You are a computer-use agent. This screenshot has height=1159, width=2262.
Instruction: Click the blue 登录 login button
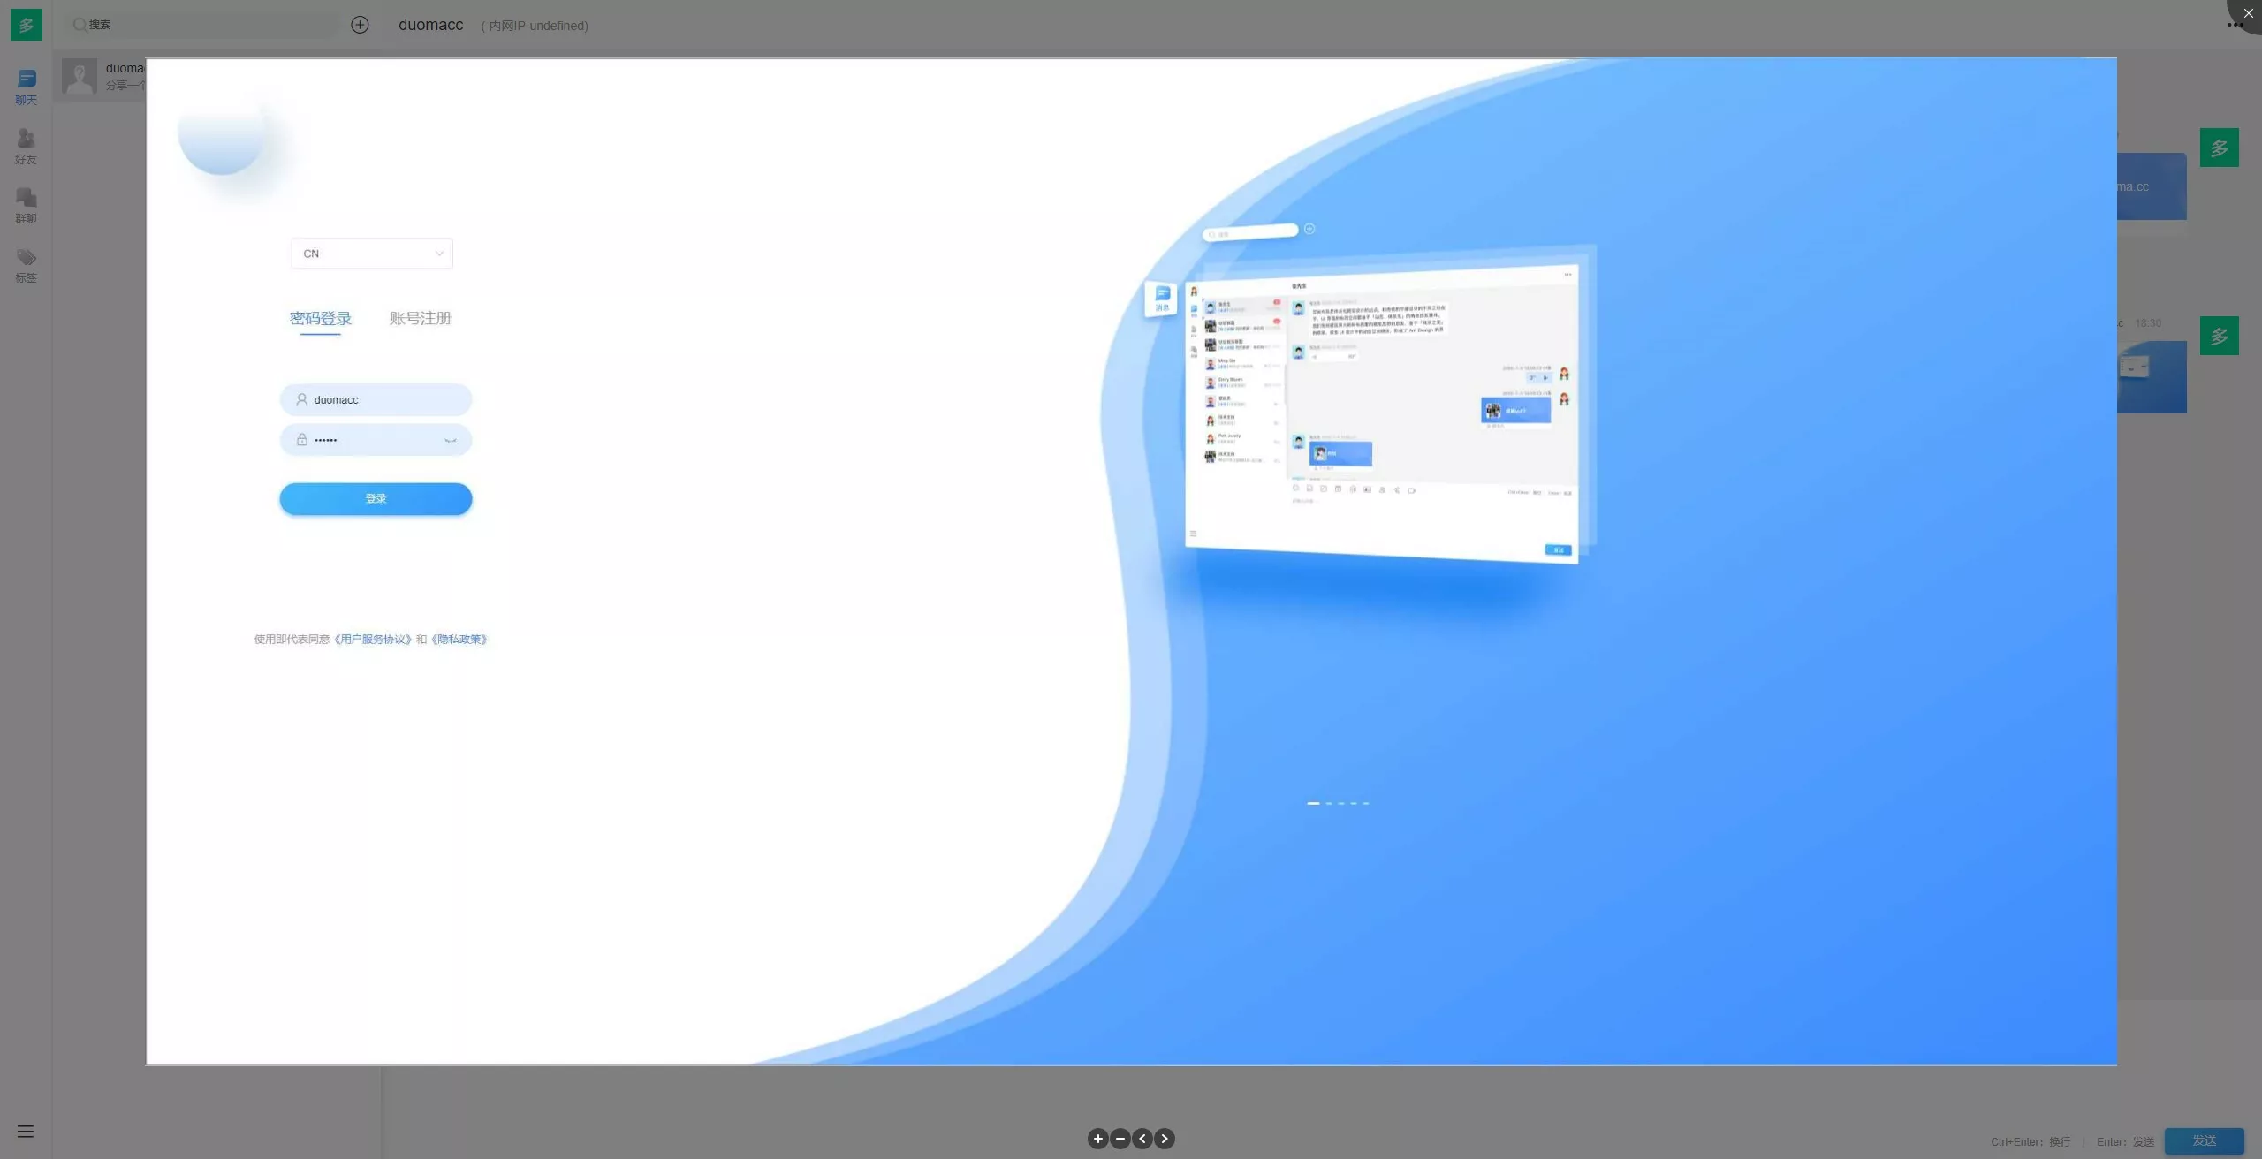[x=376, y=499]
